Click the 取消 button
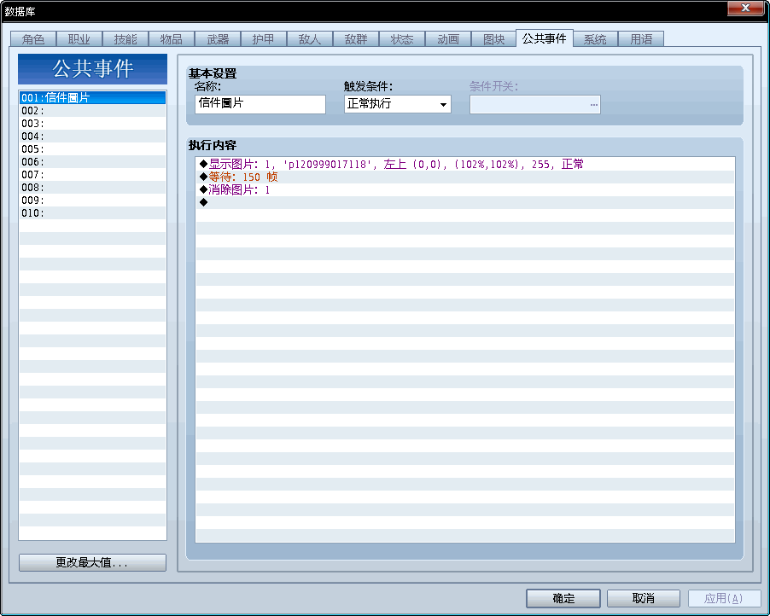Viewport: 770px width, 616px height. pyautogui.click(x=644, y=598)
